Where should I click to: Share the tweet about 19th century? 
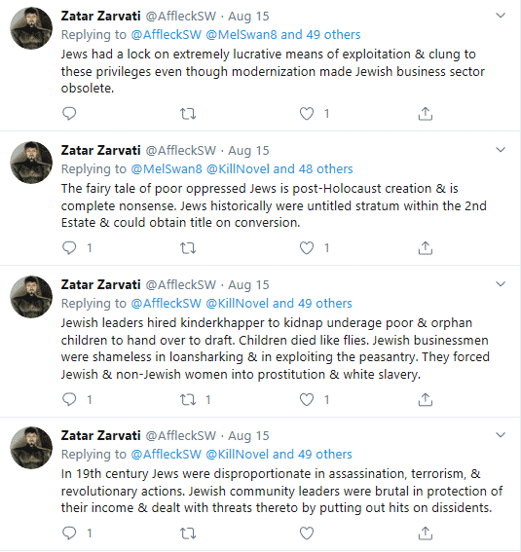[x=426, y=533]
